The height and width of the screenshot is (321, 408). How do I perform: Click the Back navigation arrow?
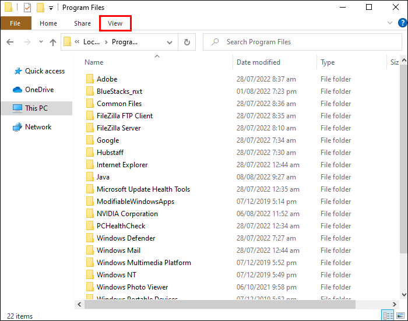(10, 42)
